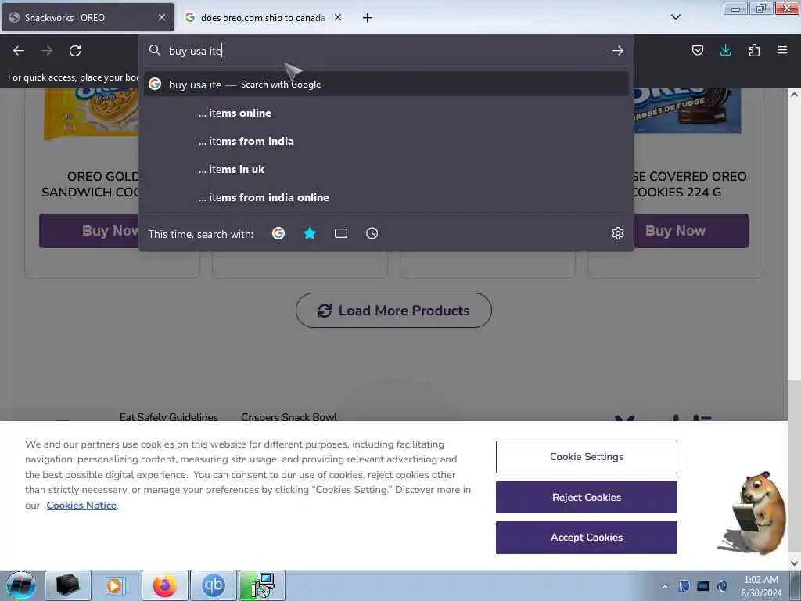801x601 pixels.
Task: Reload the page with the refresh icon
Action: 75,51
